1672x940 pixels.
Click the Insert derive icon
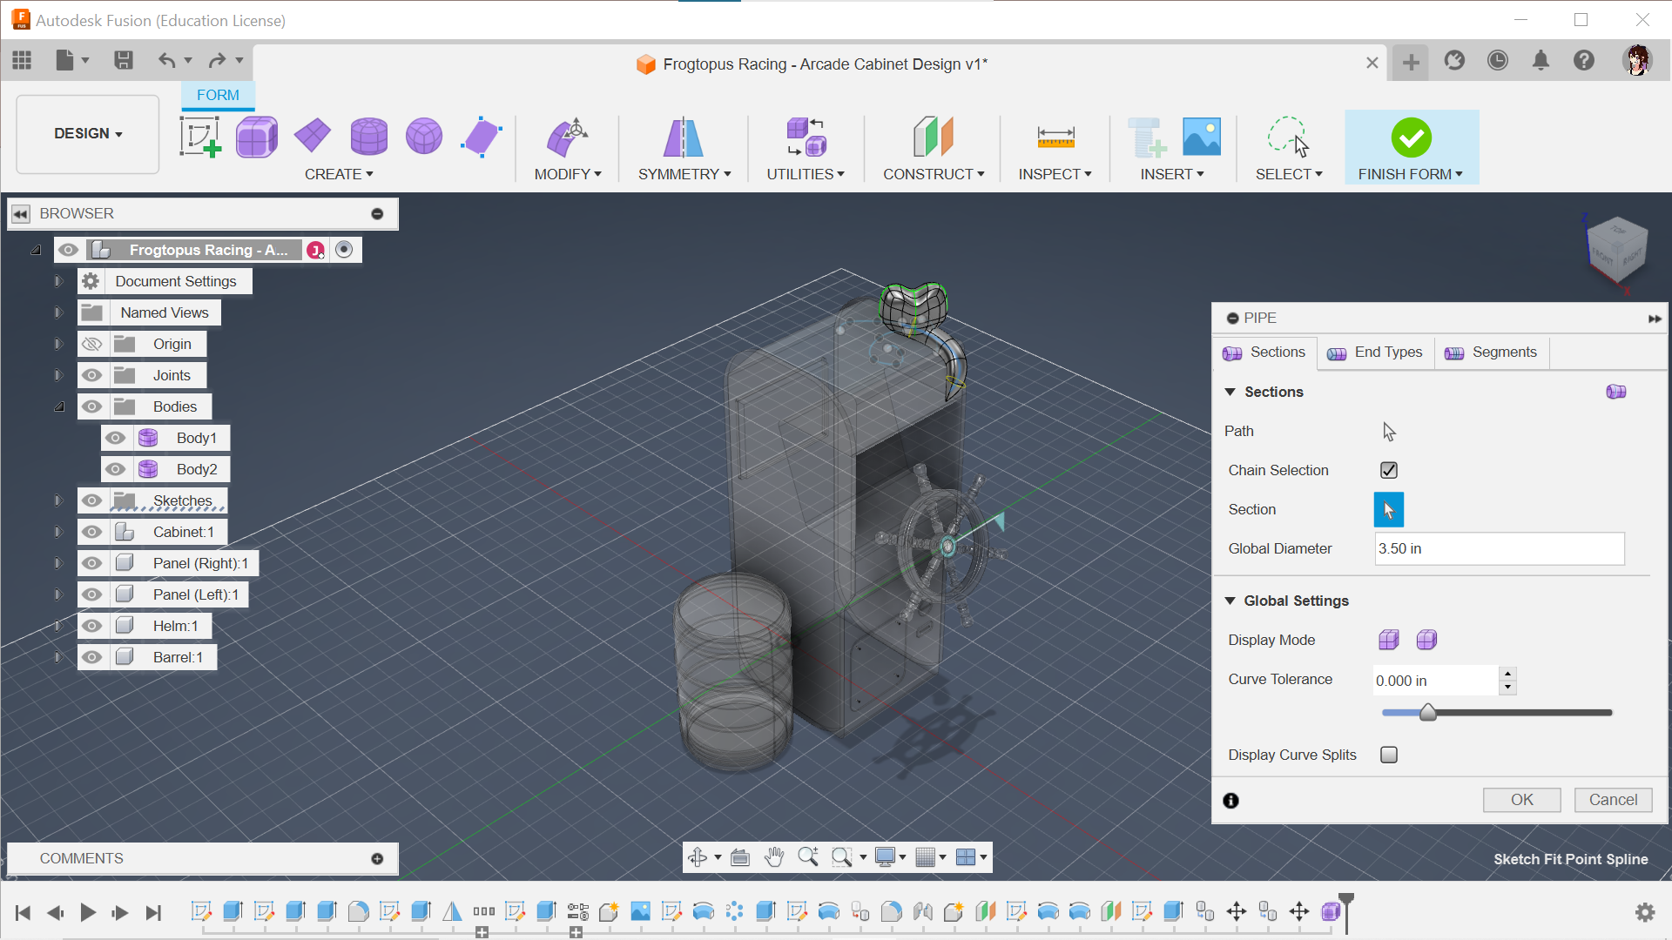[1147, 137]
